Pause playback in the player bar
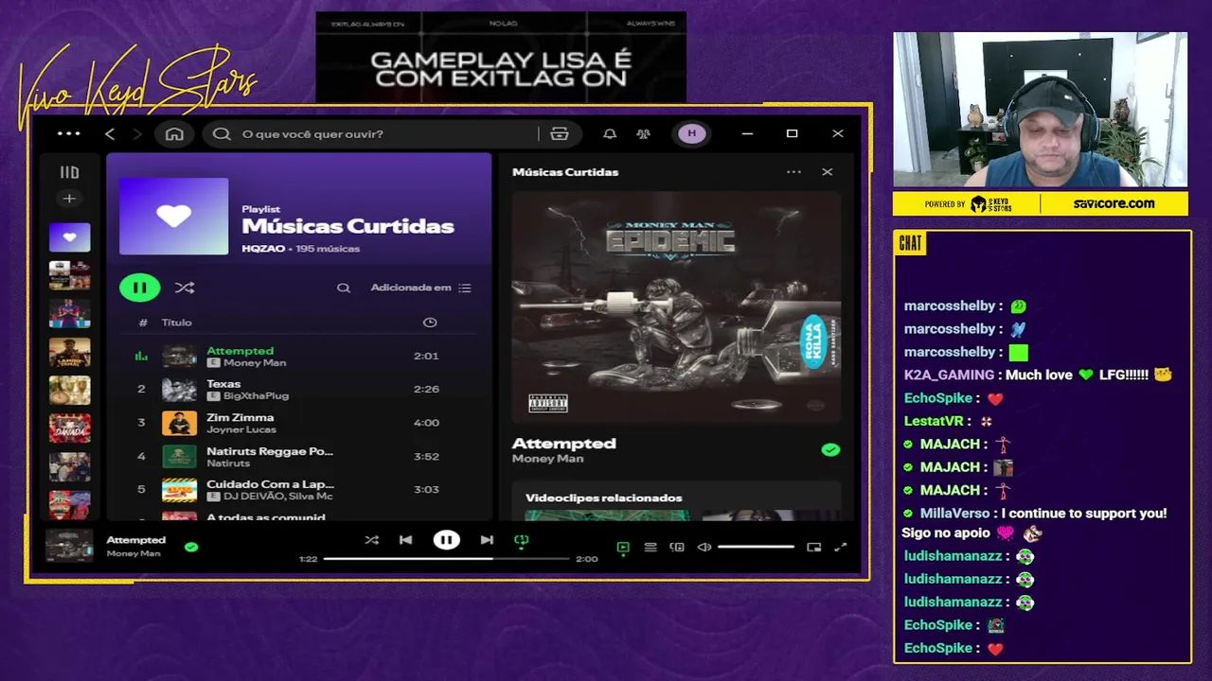 pos(446,540)
